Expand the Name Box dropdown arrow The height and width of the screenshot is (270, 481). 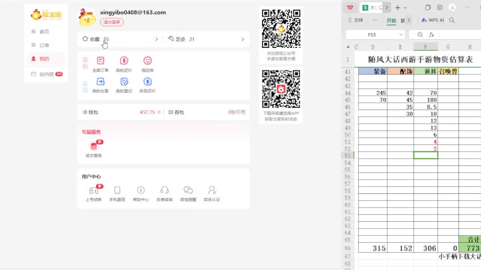(x=401, y=34)
